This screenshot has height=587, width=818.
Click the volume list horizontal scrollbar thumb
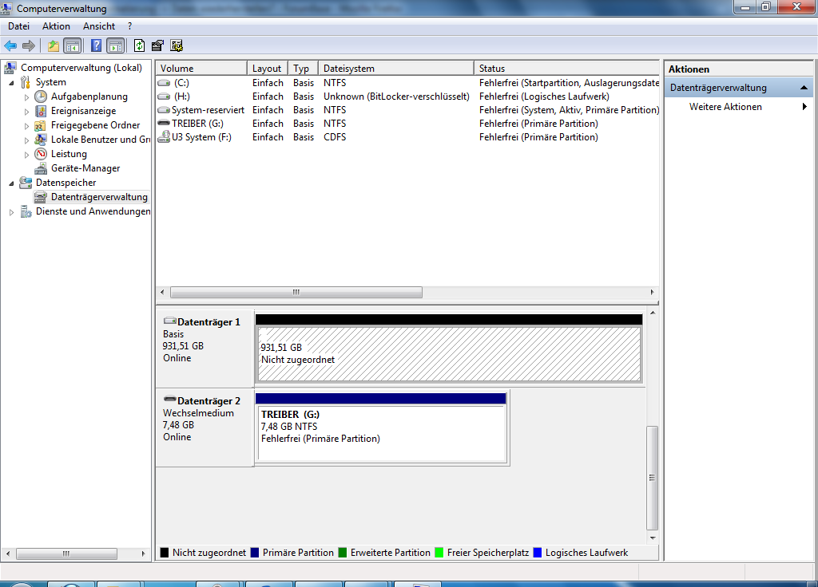[296, 292]
